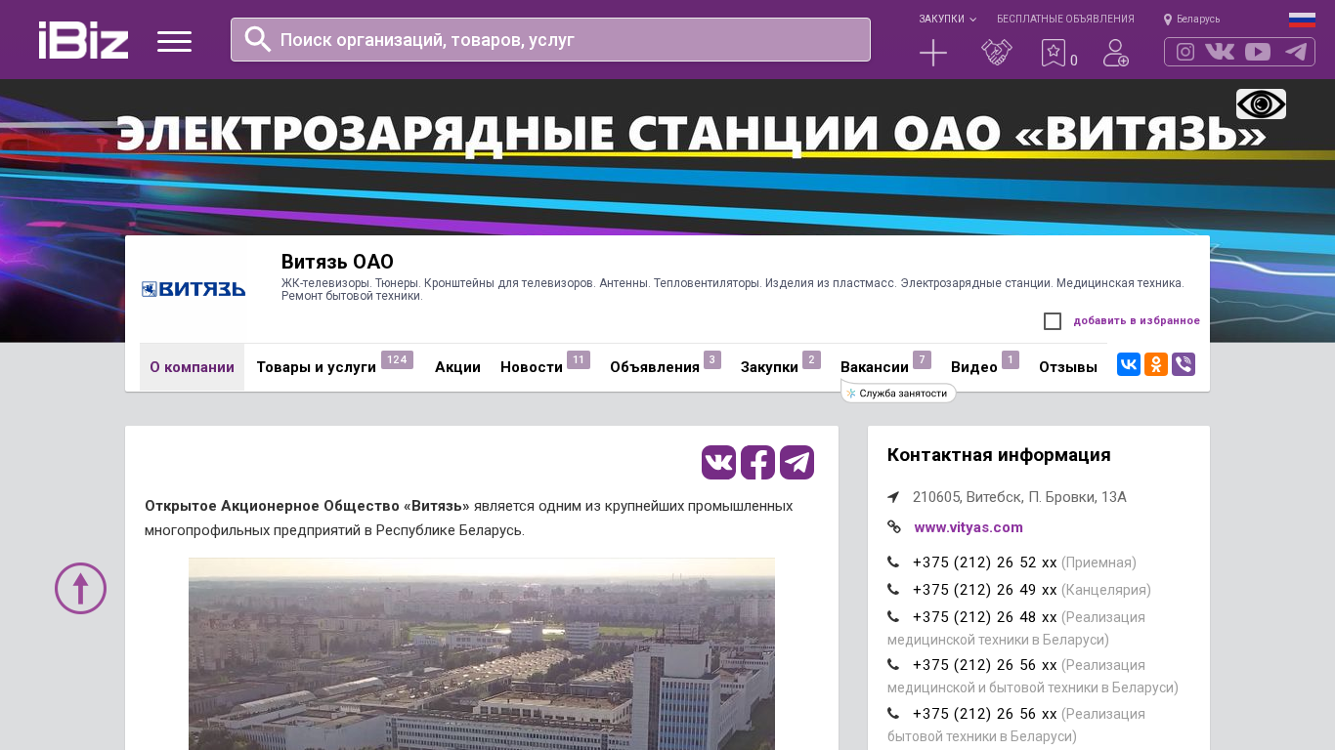Open the 'О компании' tab

click(x=192, y=367)
